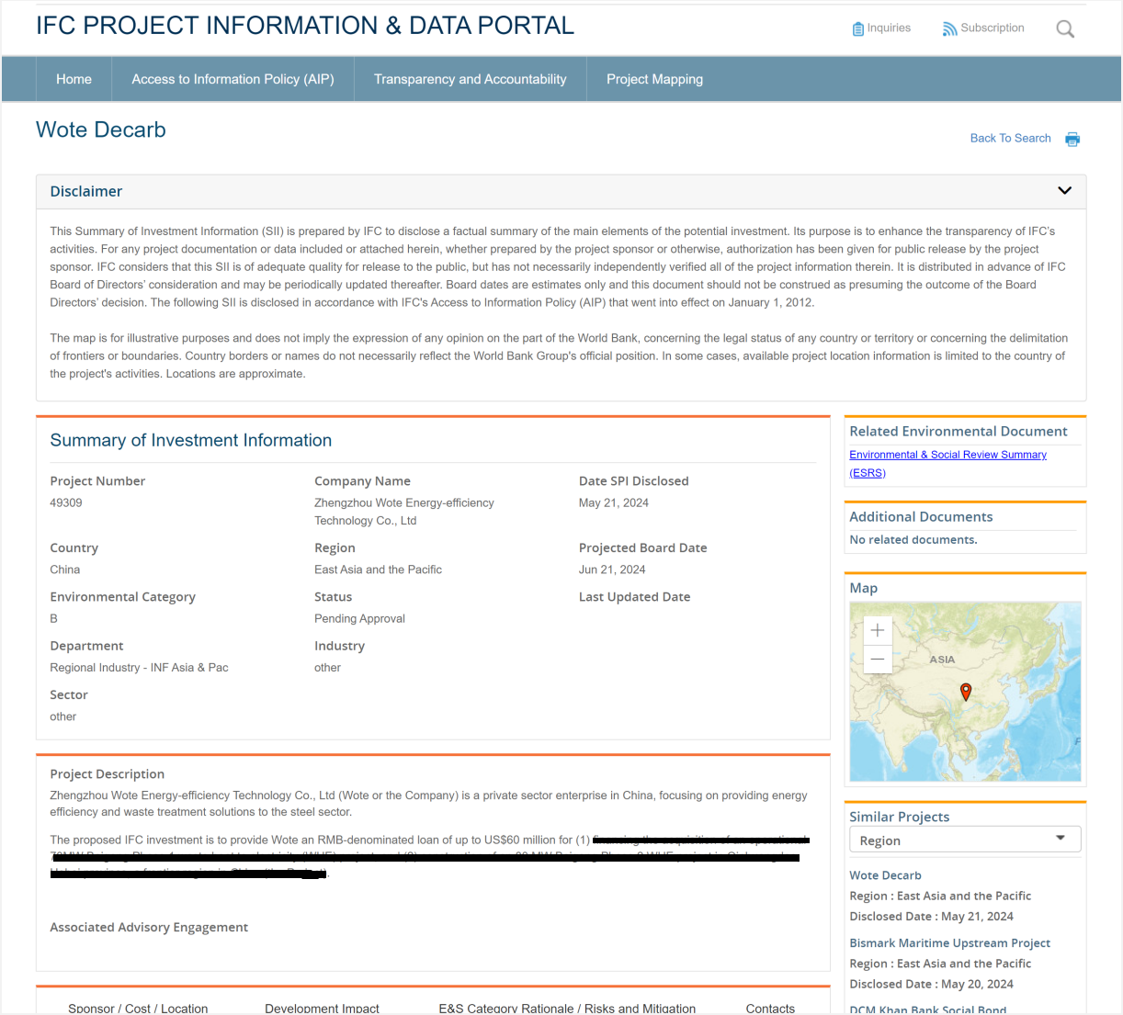Click the Back To Search link
Image resolution: width=1123 pixels, height=1015 pixels.
coord(1010,139)
